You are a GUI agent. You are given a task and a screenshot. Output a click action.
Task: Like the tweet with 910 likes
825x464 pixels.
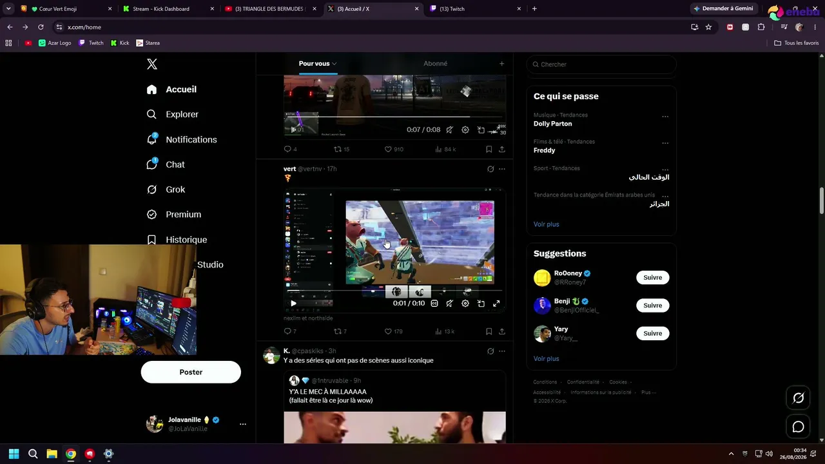tap(394, 149)
